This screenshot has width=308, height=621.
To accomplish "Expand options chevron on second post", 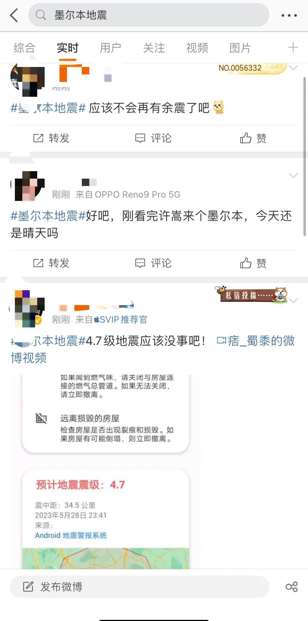I will coord(293,176).
